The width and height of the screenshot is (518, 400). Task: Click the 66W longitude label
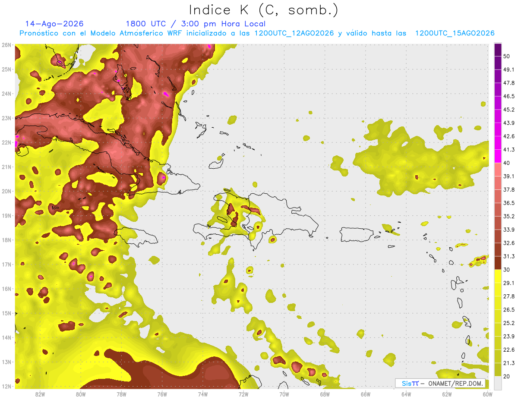tap(366, 394)
